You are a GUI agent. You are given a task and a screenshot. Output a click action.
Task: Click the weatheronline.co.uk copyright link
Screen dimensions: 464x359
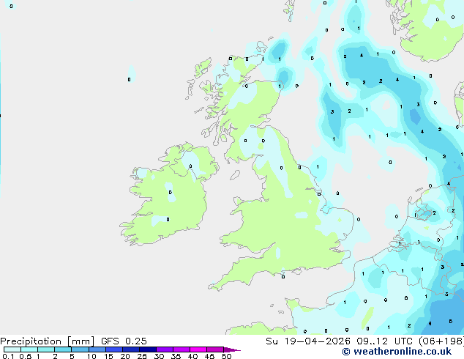(397, 352)
